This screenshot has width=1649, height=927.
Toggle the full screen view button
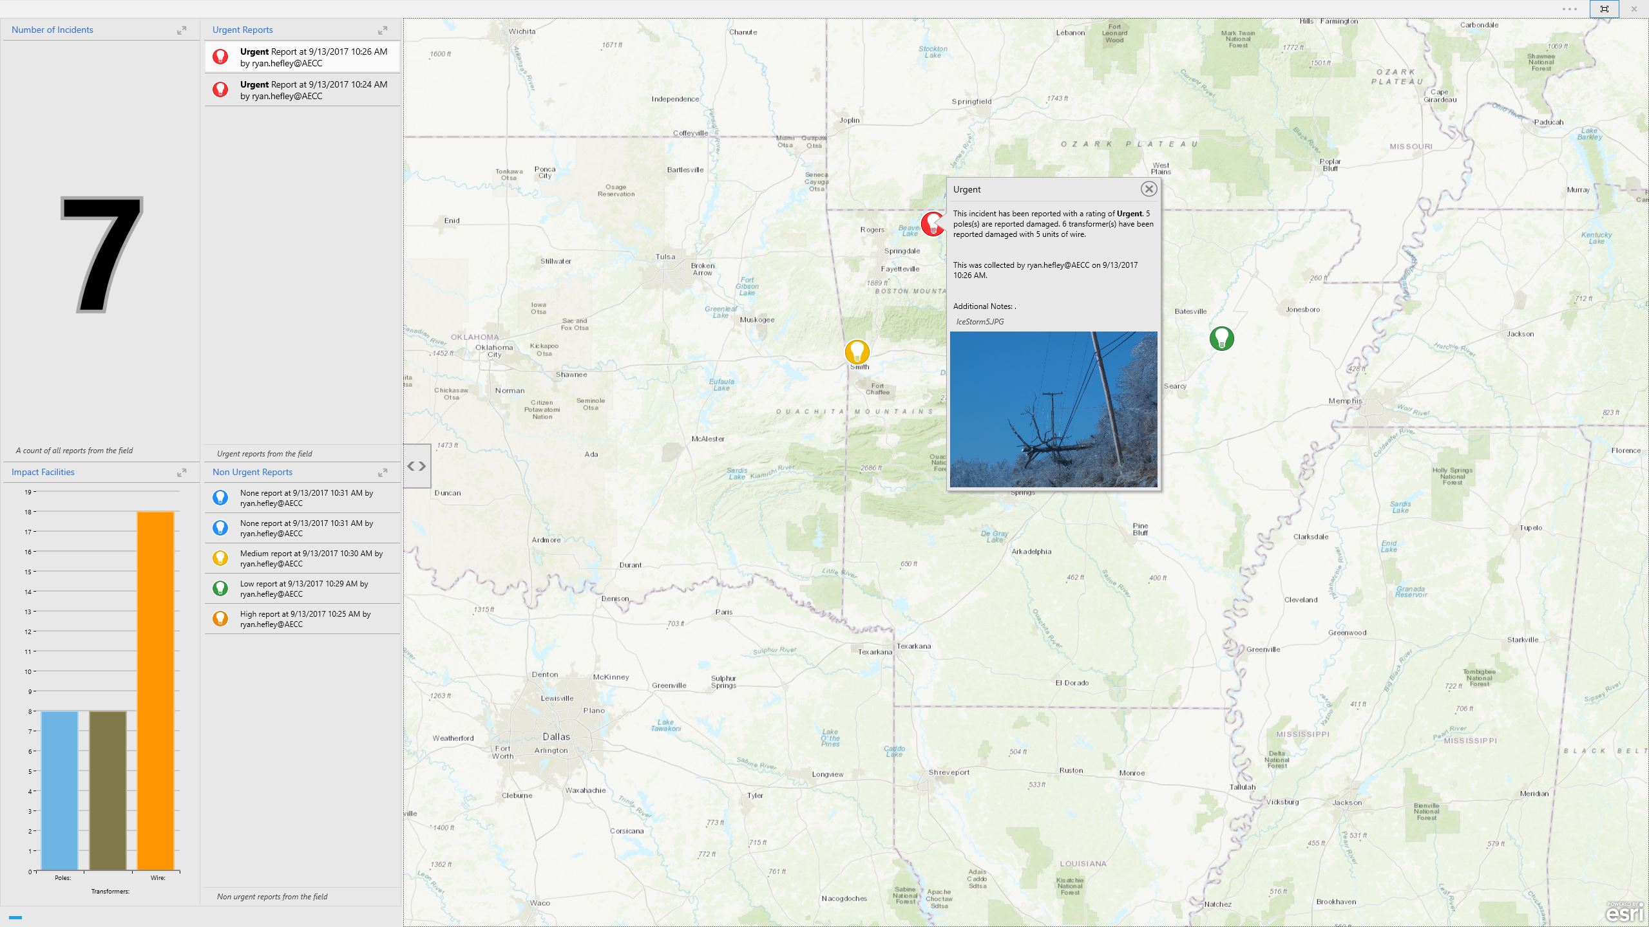click(1604, 9)
